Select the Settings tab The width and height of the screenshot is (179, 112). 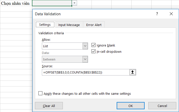[45, 24]
